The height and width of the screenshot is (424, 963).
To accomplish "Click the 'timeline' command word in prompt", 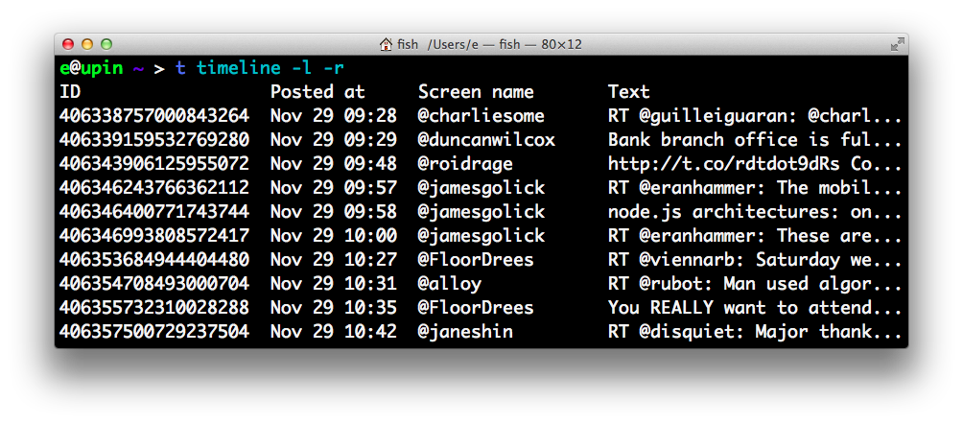I will tap(239, 68).
